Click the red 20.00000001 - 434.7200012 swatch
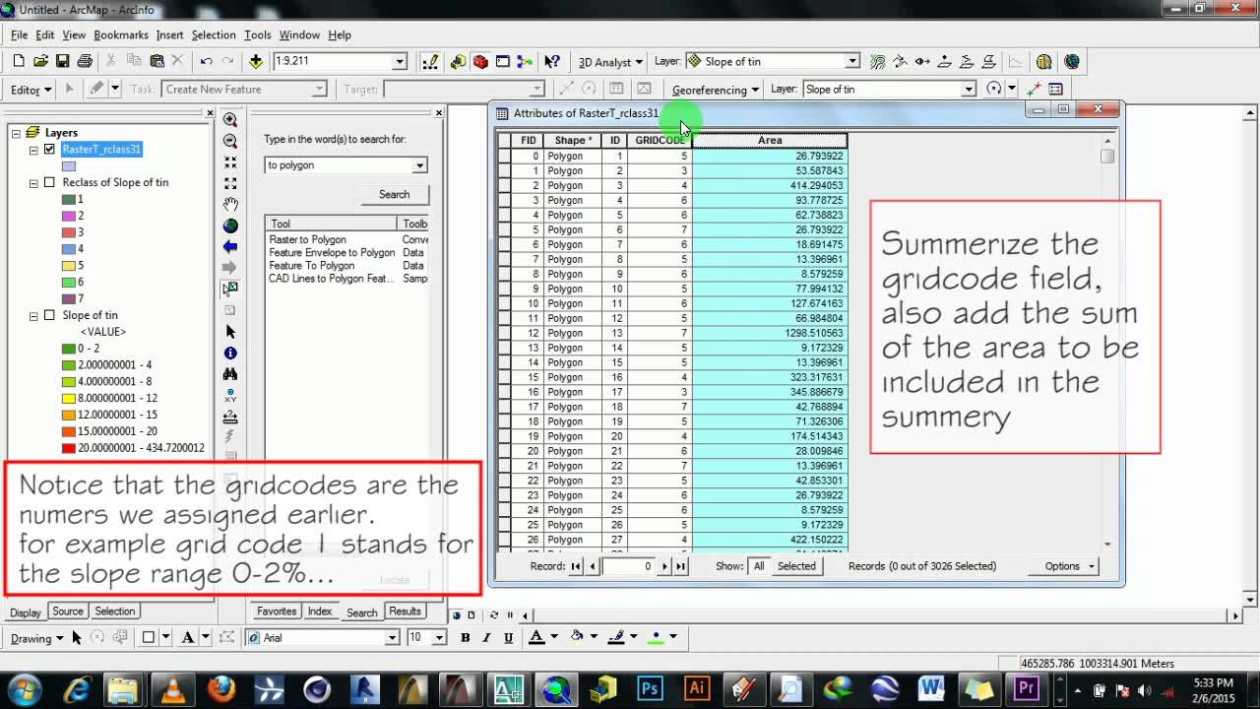 click(x=69, y=448)
